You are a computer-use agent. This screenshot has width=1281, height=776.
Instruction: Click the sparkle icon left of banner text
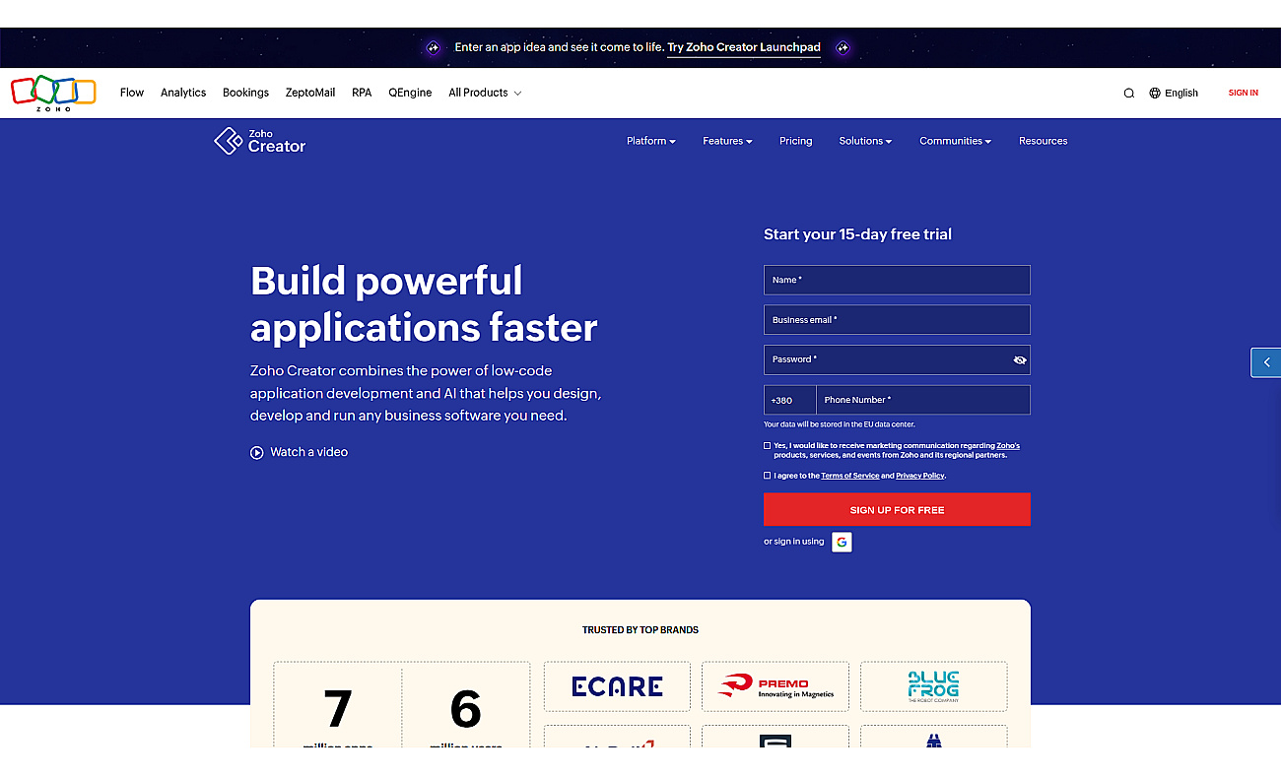point(433,47)
